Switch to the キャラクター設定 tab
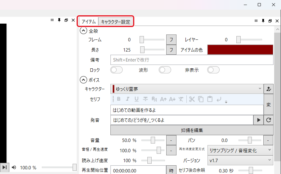This screenshot has height=174, width=281. pyautogui.click(x=116, y=22)
